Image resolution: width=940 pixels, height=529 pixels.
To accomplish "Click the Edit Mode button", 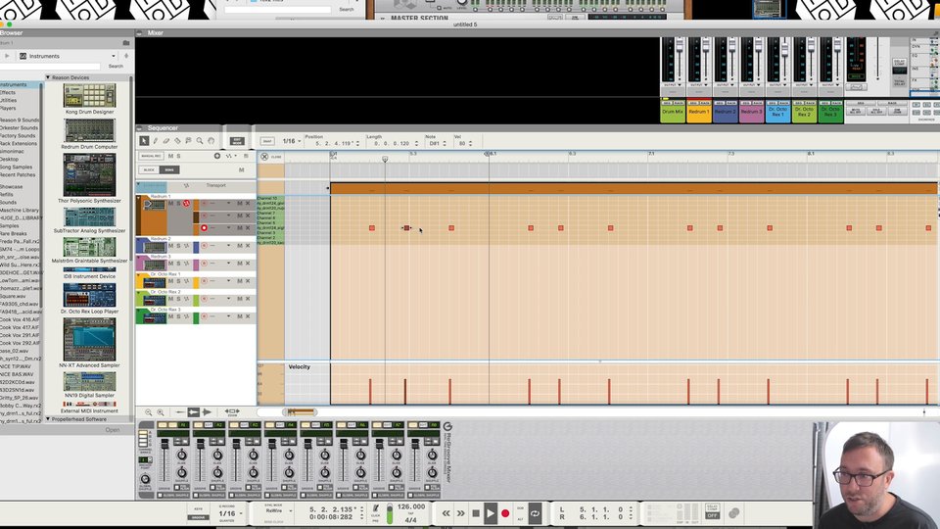I will coord(237,141).
